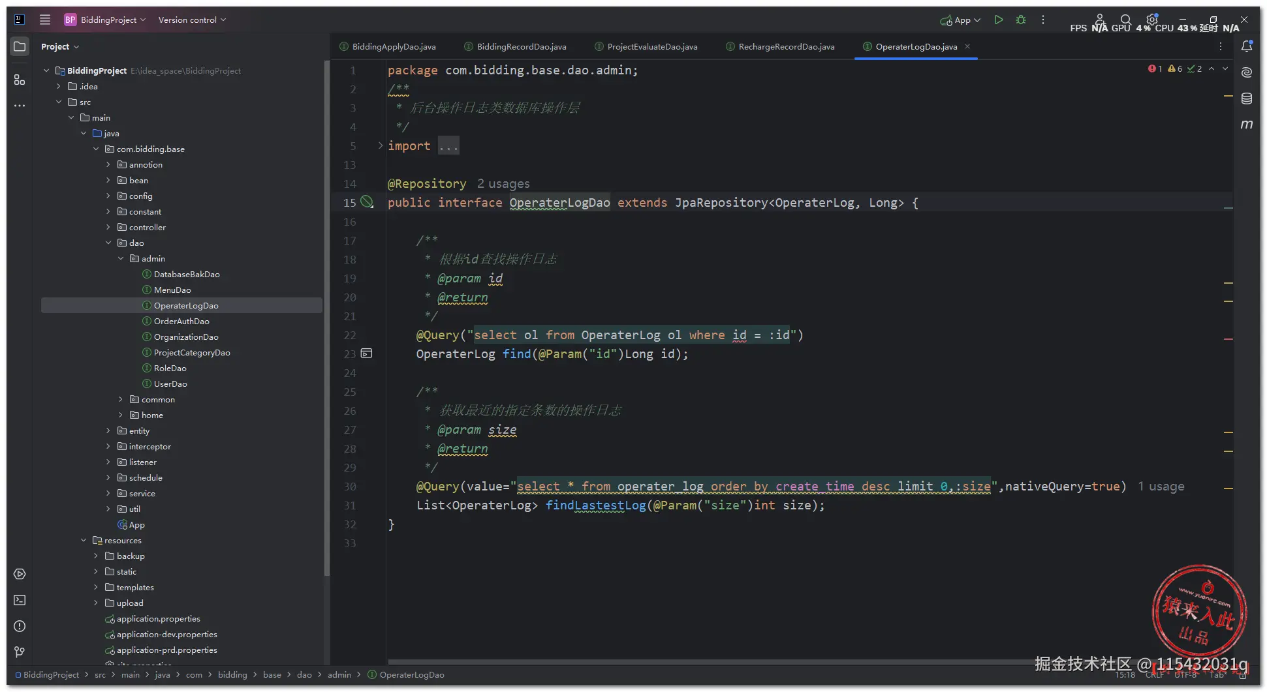Open the Structure tool window

[x=20, y=80]
